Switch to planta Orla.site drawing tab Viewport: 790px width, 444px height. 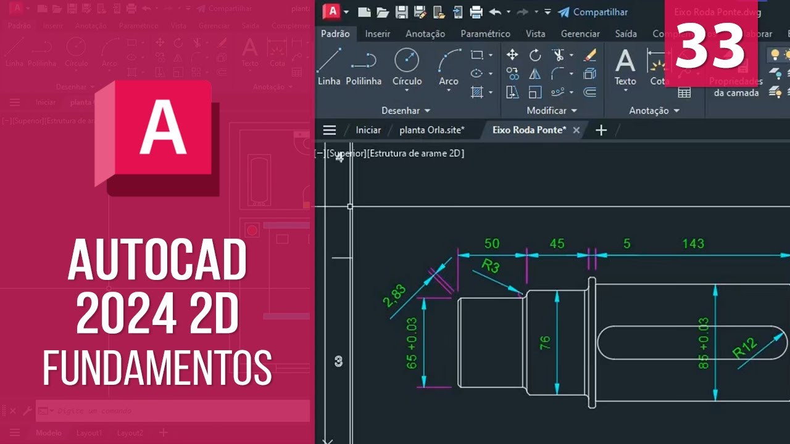[x=431, y=130]
